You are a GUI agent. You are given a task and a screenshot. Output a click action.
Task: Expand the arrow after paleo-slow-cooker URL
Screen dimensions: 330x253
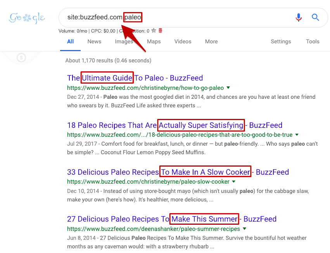coord(233,181)
